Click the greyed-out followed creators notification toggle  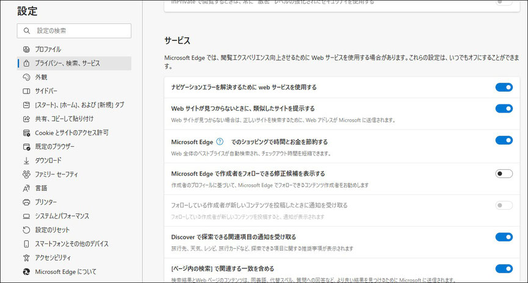click(x=504, y=205)
